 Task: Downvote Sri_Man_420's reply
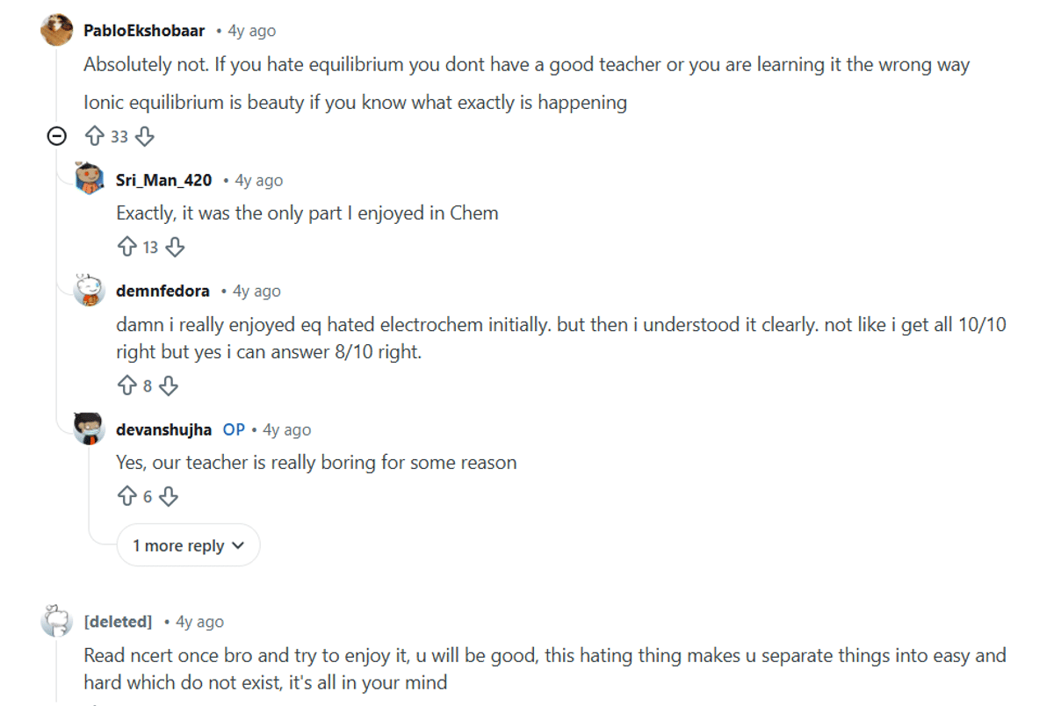pyautogui.click(x=176, y=247)
